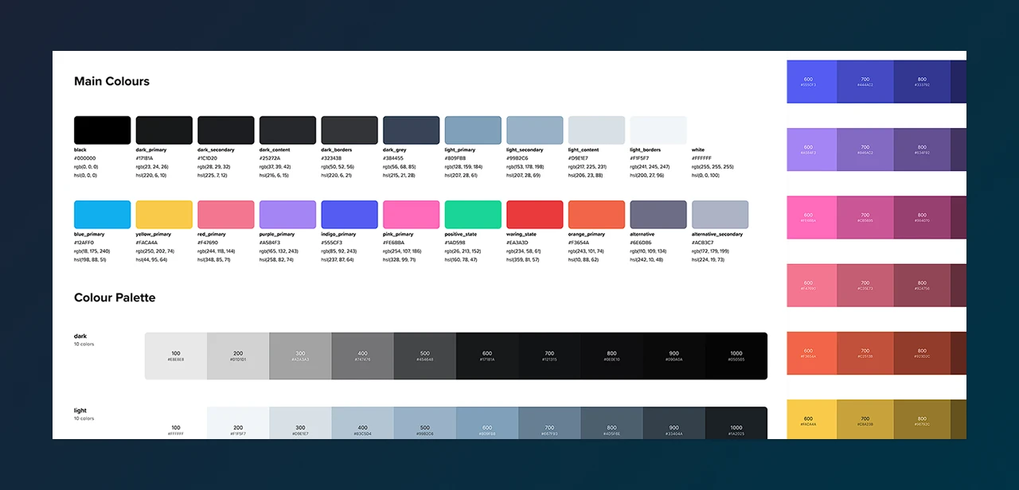Select the pink_primary swatch

pos(411,215)
